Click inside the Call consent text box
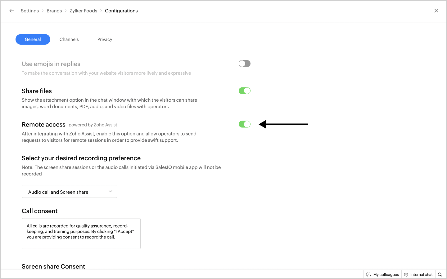 (81, 233)
